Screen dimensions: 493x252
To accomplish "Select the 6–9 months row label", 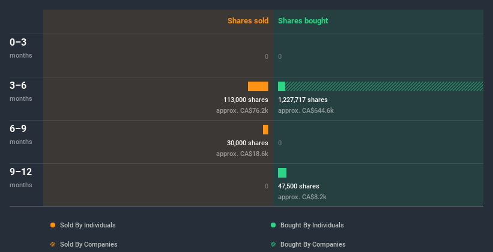I will click(x=21, y=134).
